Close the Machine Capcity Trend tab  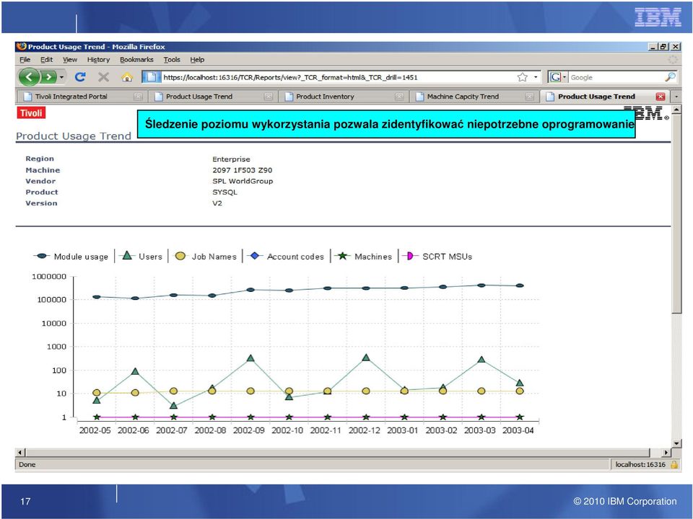click(x=529, y=97)
